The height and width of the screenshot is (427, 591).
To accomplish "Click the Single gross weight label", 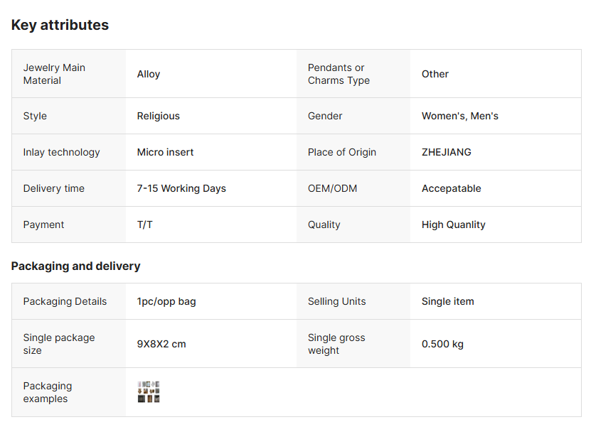I will click(336, 344).
